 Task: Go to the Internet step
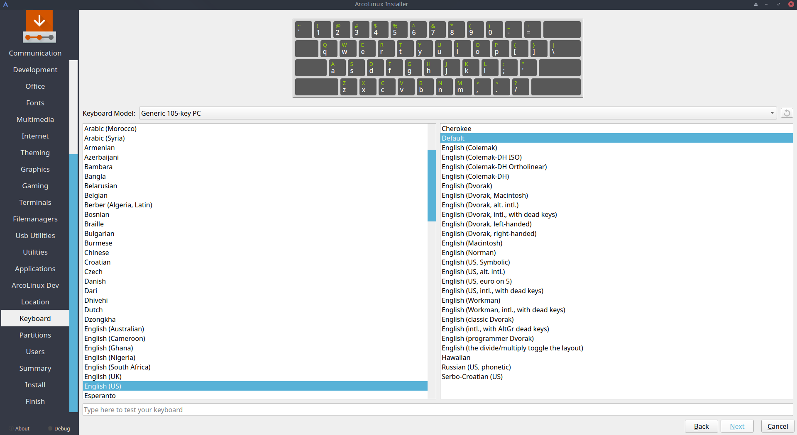35,136
